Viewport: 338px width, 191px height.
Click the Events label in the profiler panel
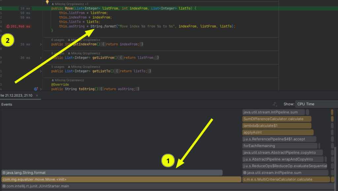[x=7, y=105]
